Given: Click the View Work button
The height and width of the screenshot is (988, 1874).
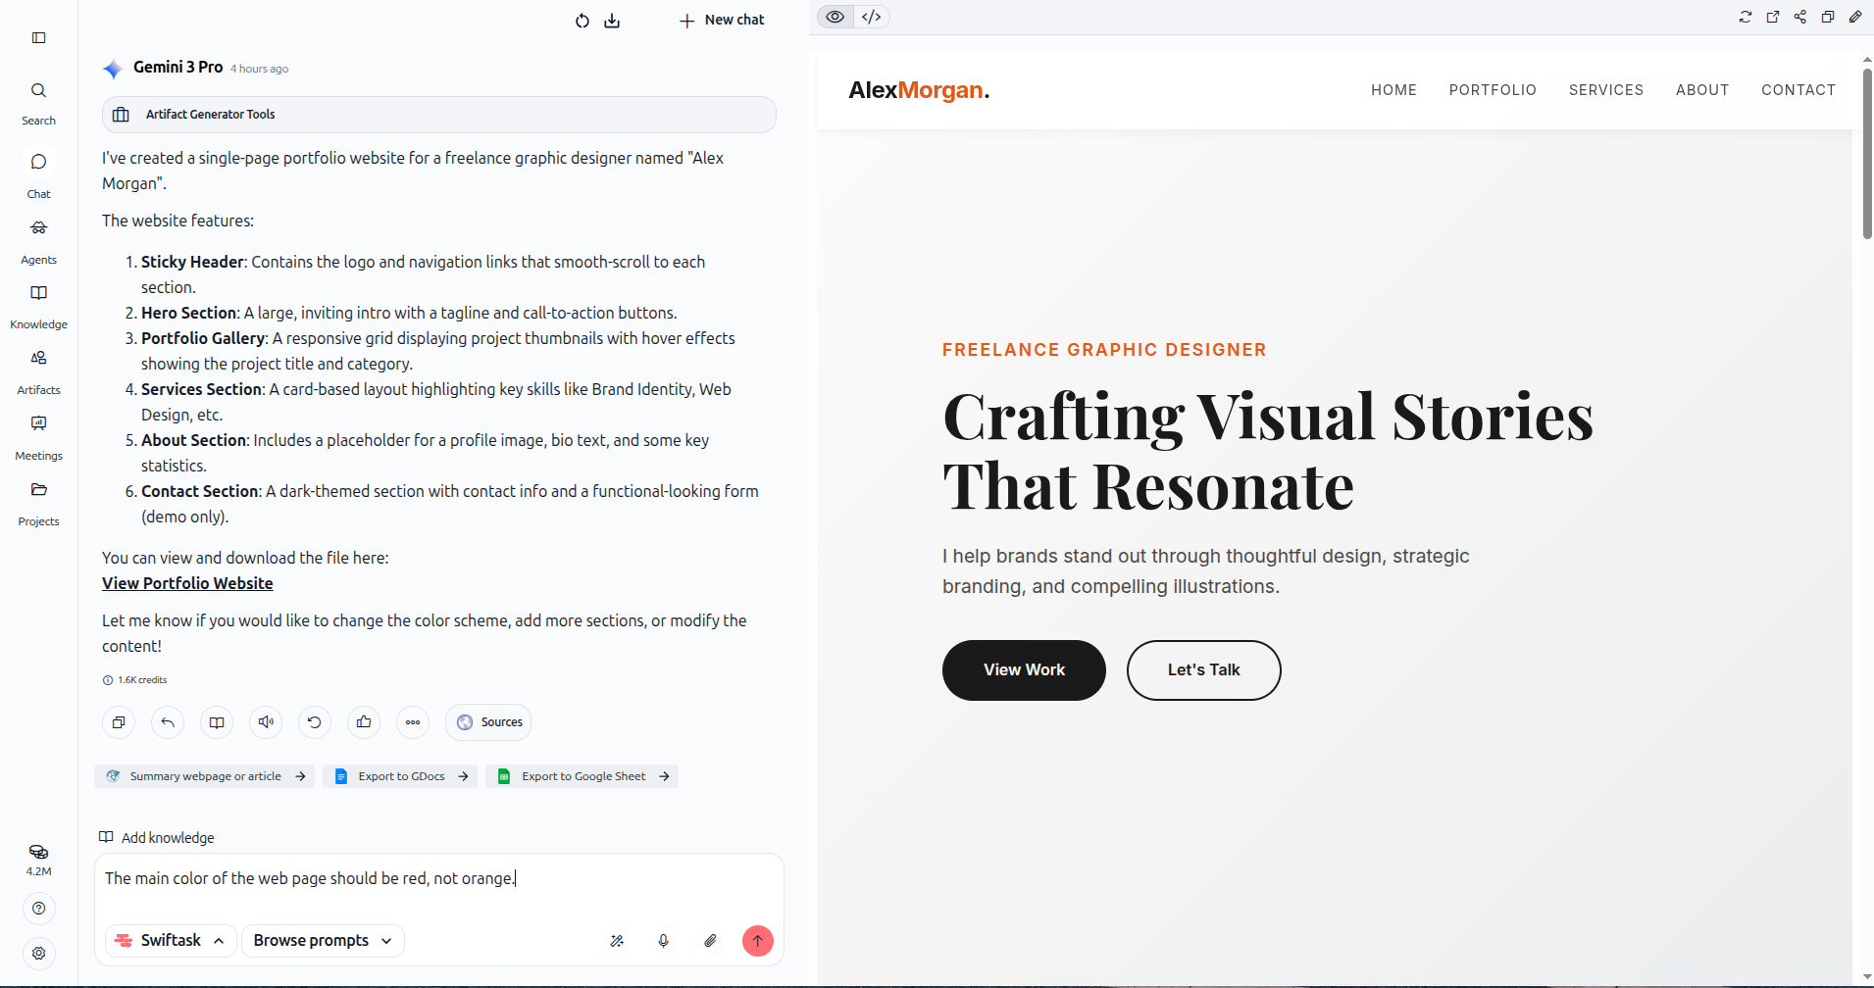Looking at the screenshot, I should coord(1024,670).
